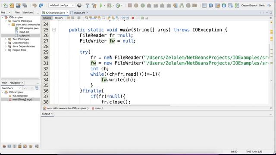
Task: Click the Redo arrow icon
Action: pyautogui.click(x=41, y=6)
